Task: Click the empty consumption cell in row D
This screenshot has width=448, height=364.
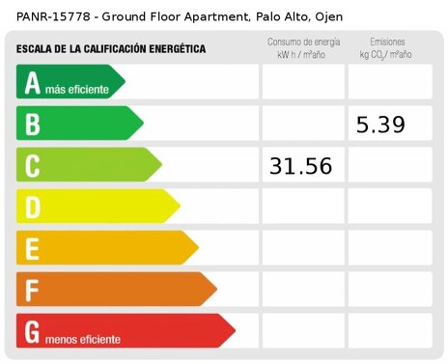Action: coord(303,206)
